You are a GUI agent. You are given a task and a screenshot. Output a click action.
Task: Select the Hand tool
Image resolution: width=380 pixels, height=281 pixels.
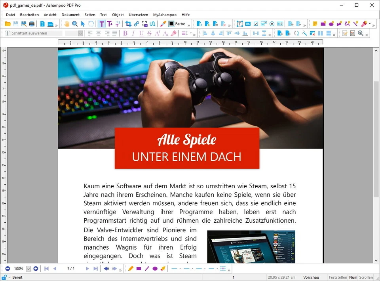67,24
